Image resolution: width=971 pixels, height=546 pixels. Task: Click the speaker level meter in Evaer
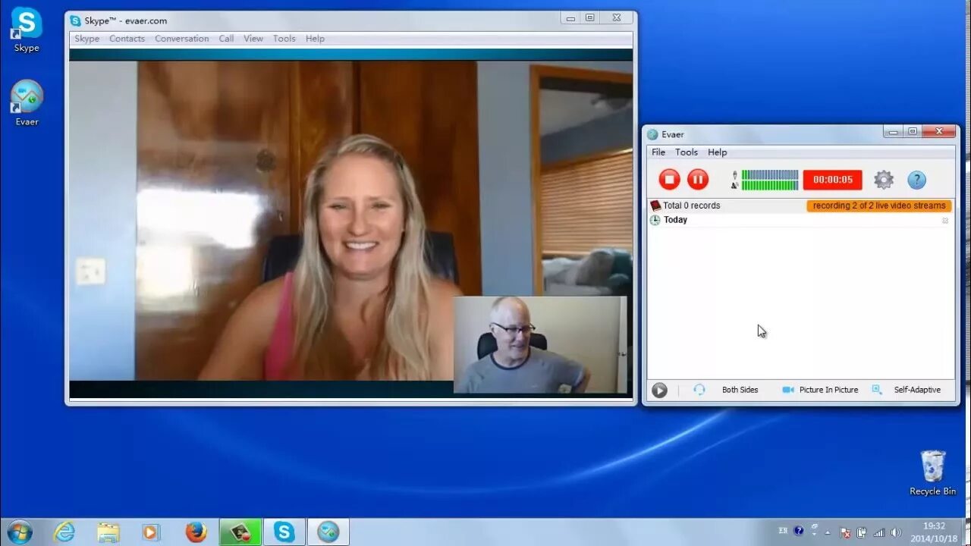(x=770, y=185)
